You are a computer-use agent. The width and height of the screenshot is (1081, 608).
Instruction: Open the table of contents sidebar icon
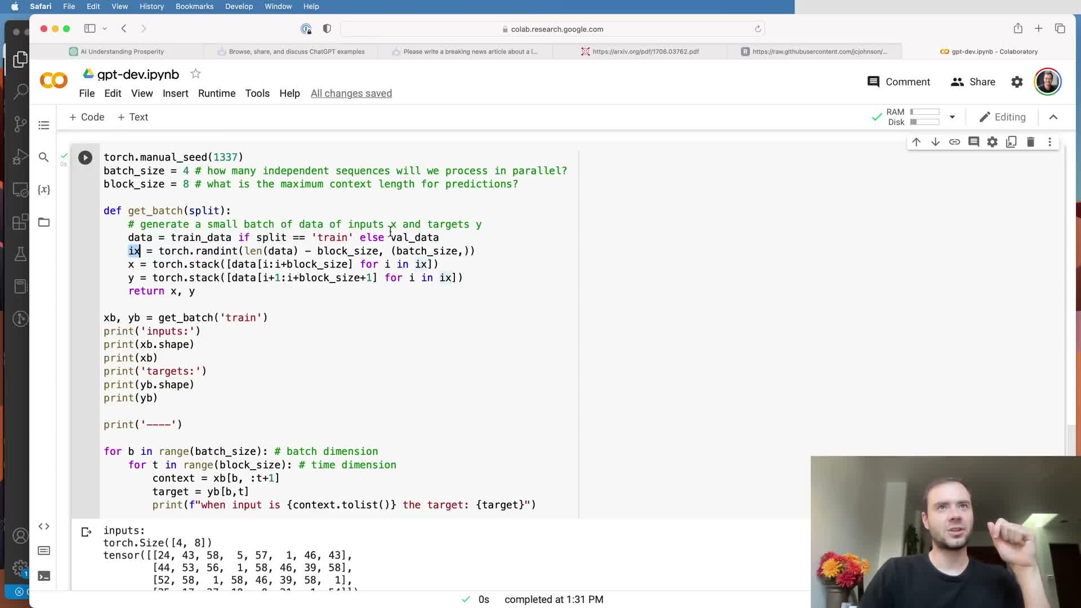point(44,125)
